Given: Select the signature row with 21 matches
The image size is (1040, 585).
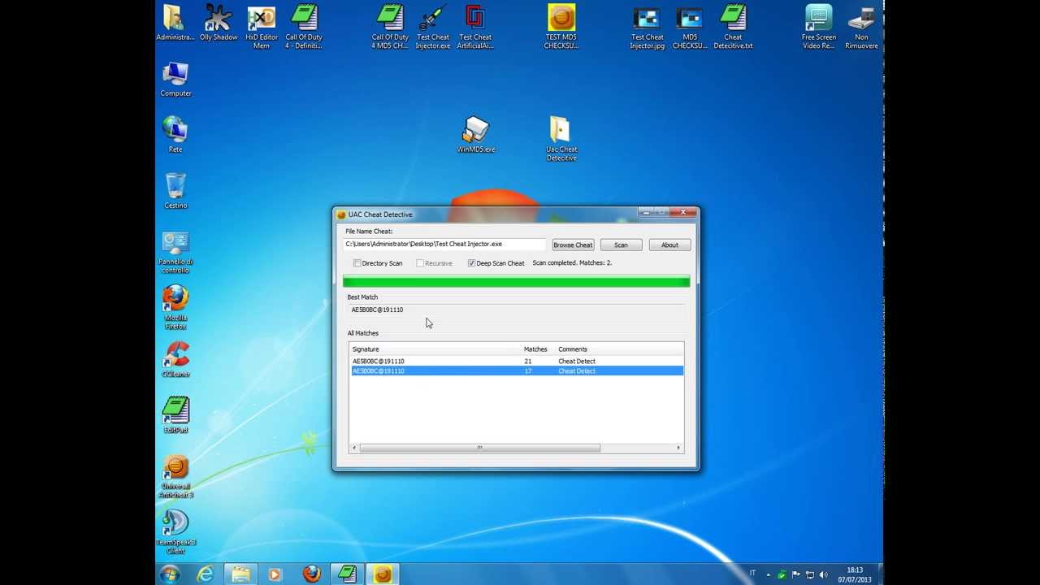Looking at the screenshot, I should [x=517, y=361].
